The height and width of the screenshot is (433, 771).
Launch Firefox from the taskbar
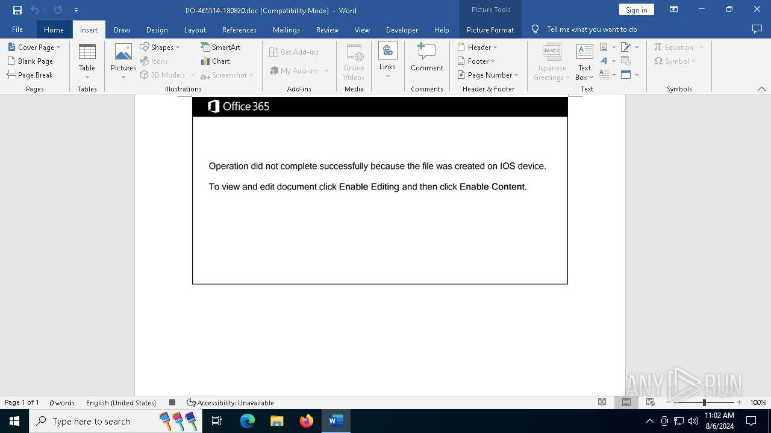coord(307,421)
